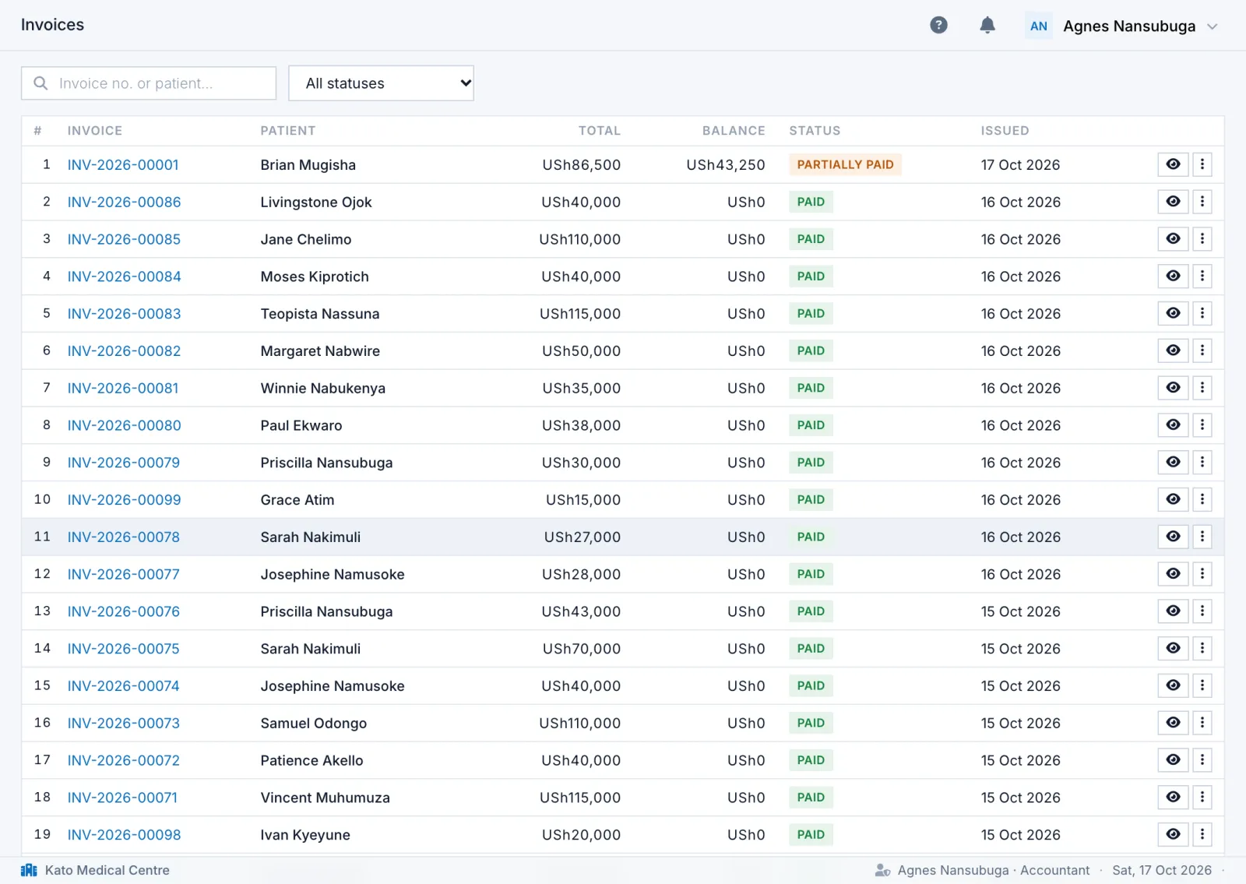View invoice INV-2026-00001 with eye icon
Screen dimensions: 1246x884
point(1173,164)
